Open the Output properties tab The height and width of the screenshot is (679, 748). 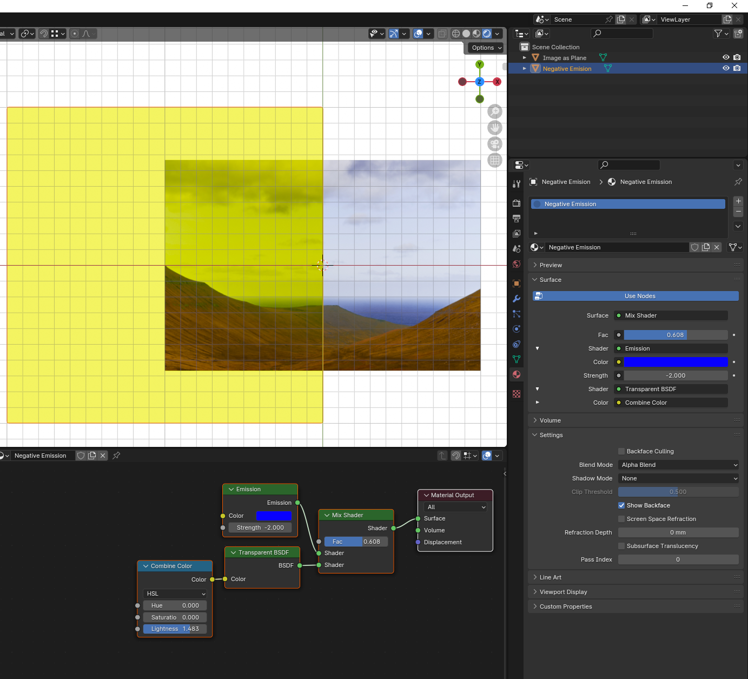pyautogui.click(x=517, y=219)
